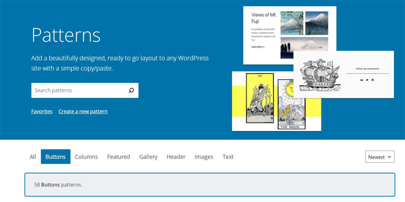This screenshot has height=202, width=405.
Task: Focus the Search patterns input field
Action: click(x=85, y=90)
